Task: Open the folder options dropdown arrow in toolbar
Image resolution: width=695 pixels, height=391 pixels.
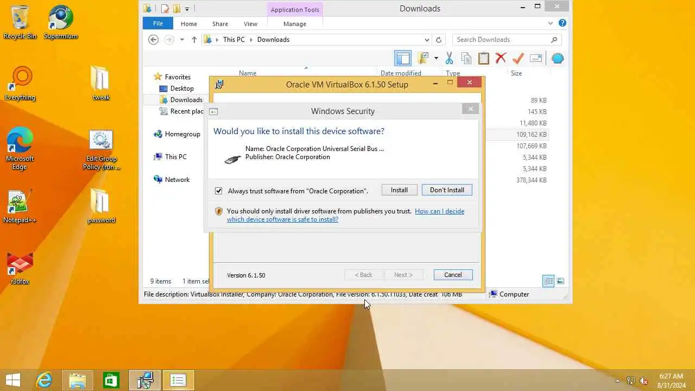Action: pyautogui.click(x=435, y=58)
